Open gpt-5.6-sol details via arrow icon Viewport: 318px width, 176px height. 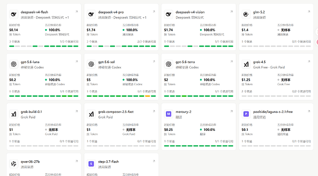pos(154,61)
